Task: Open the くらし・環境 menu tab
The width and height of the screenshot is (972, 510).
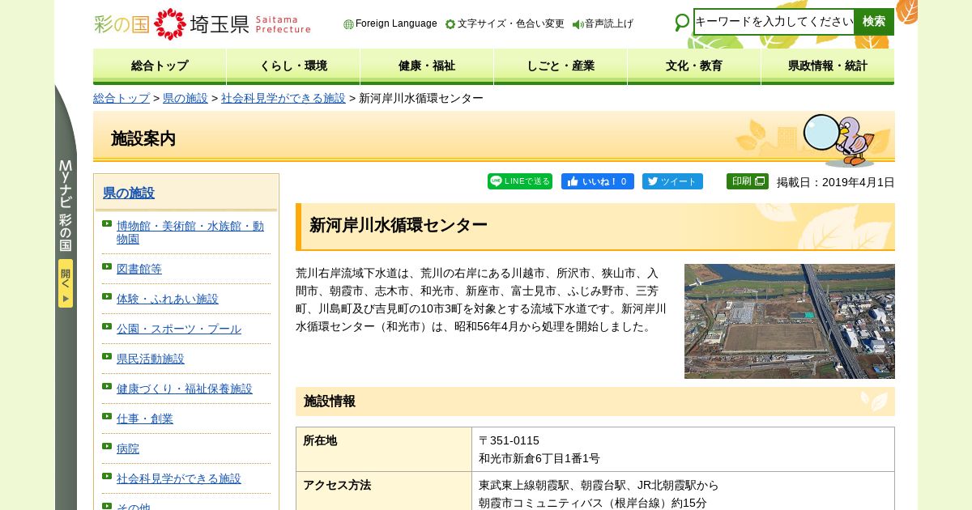Action: 293,66
